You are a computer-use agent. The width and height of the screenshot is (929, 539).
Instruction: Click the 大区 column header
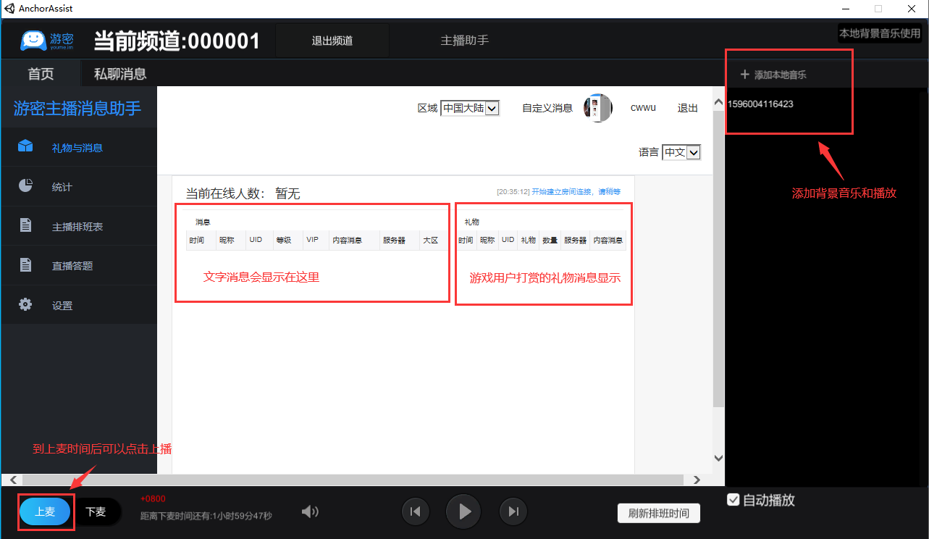tap(431, 240)
